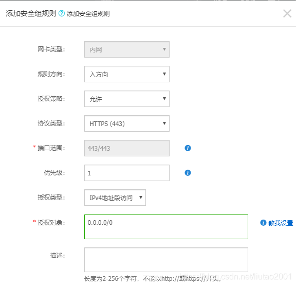Screen dimensions: 296x286
Task: Focus the 优先级 input with value 1
Action: coord(127,173)
